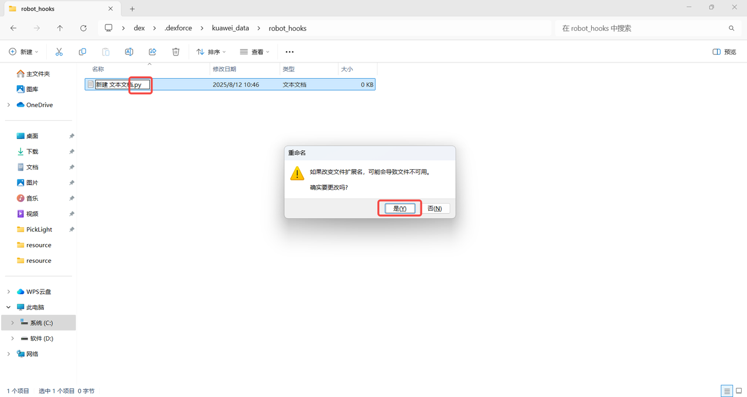
Task: Open the 查看 view dropdown
Action: click(255, 52)
